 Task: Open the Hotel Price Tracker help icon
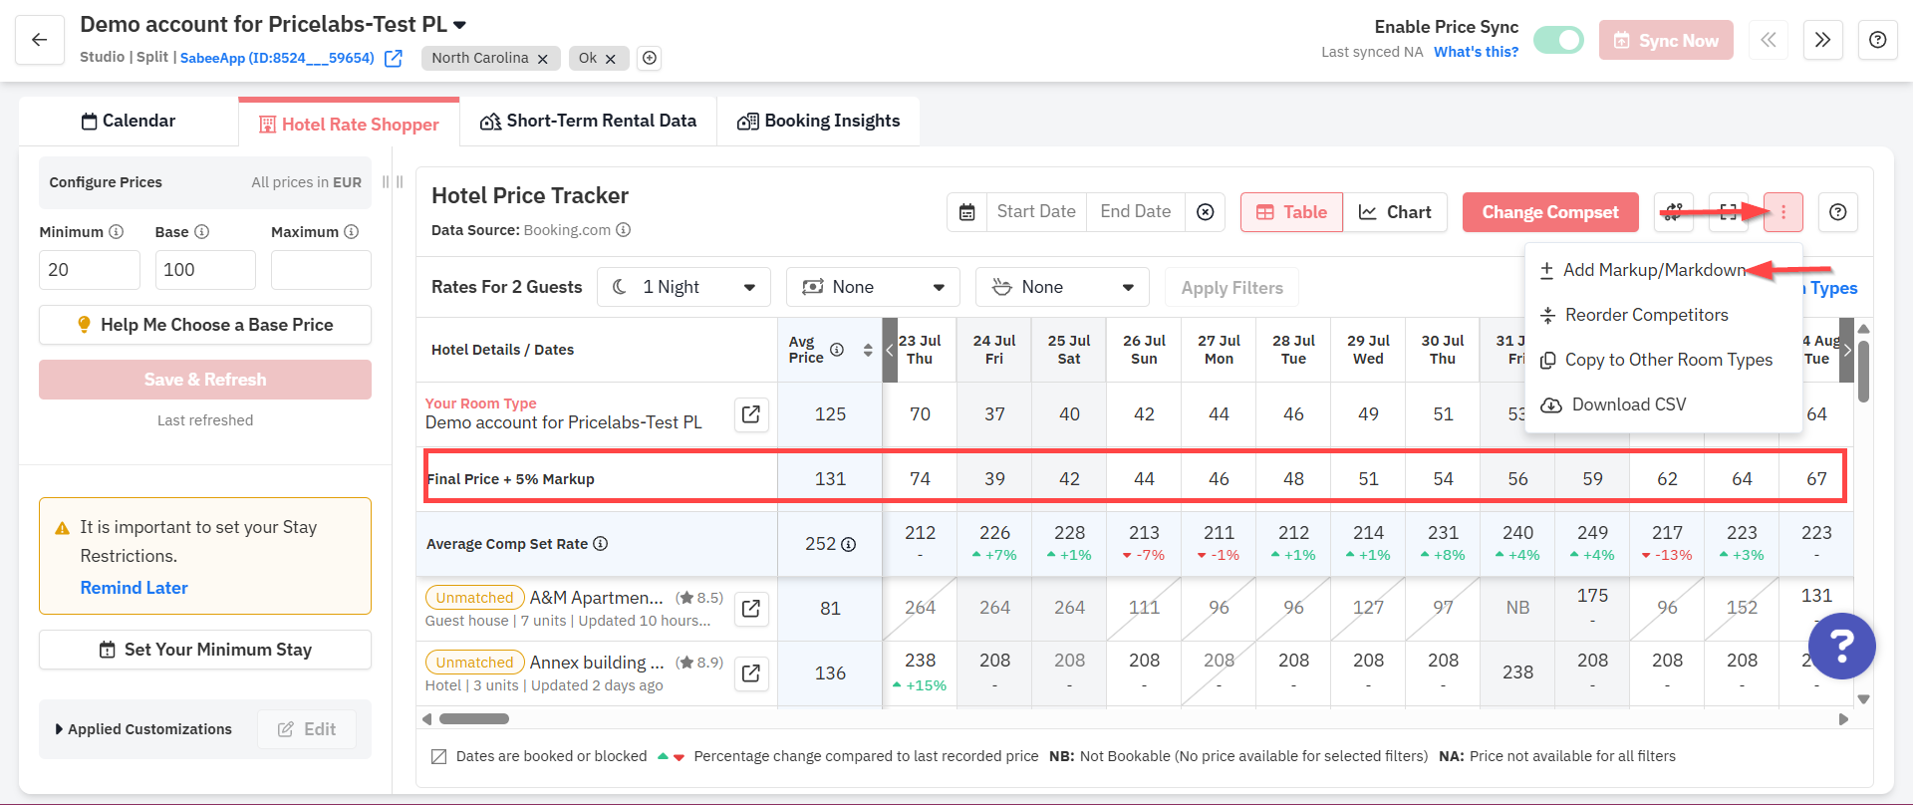[x=1838, y=212]
